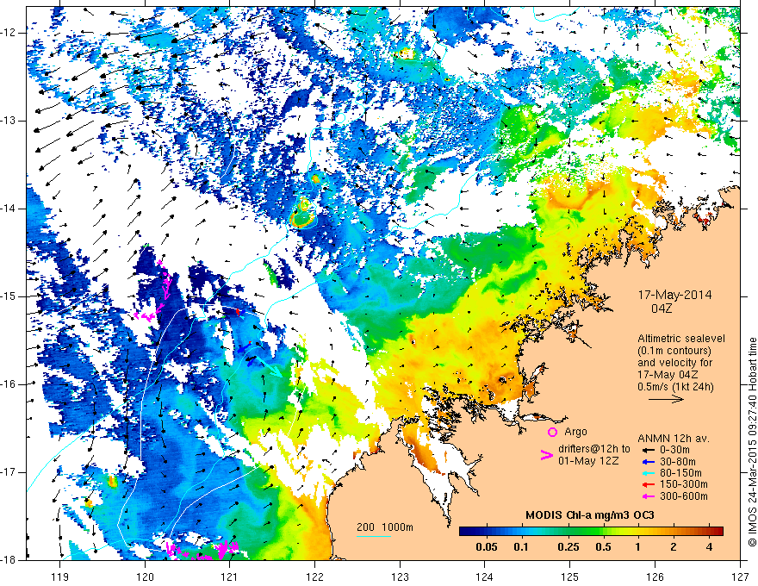Click the '0.05' colour bar label

pyautogui.click(x=487, y=547)
